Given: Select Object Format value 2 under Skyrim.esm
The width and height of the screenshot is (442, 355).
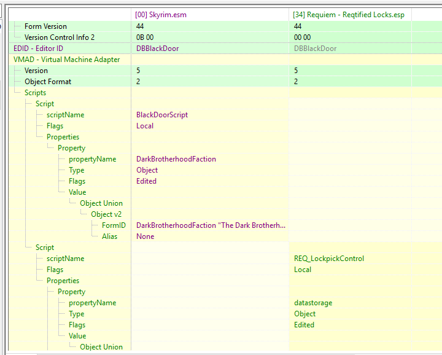Looking at the screenshot, I should click(x=138, y=82).
